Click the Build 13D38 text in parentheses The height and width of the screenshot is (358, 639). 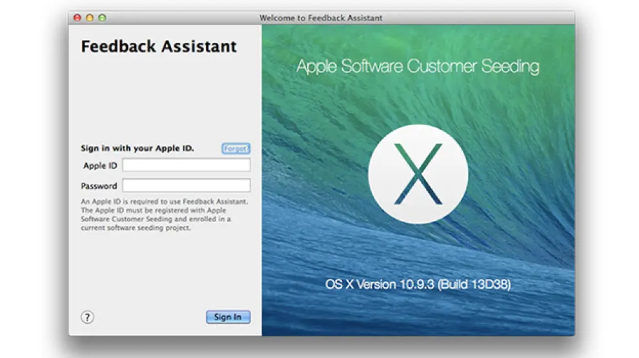(474, 285)
